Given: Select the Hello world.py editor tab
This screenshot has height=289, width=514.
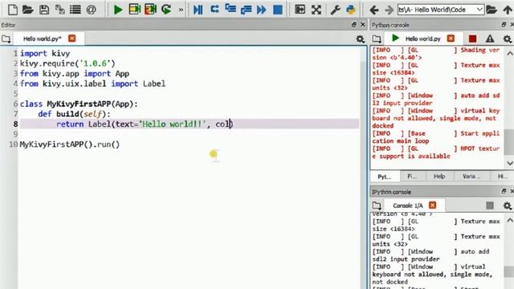Looking at the screenshot, I should click(x=43, y=39).
